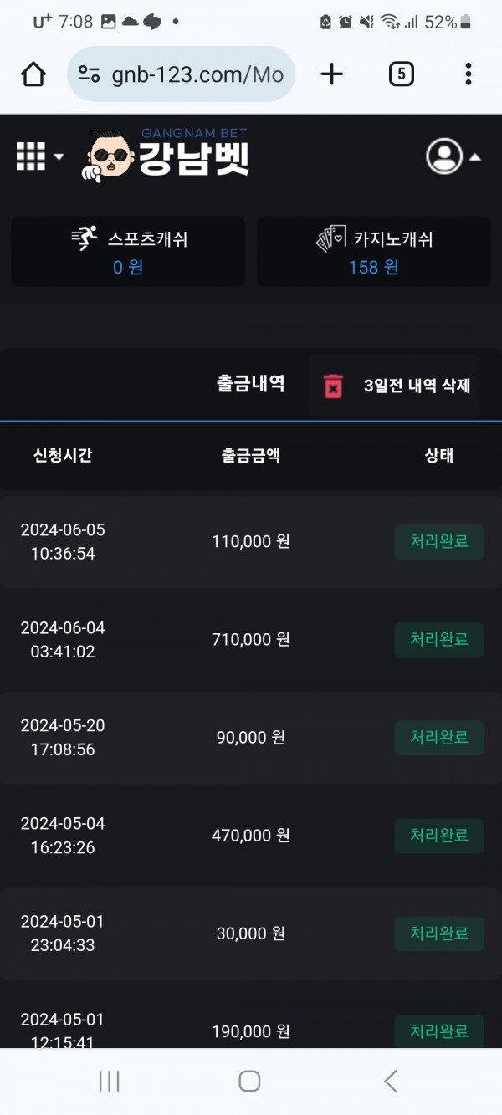The image size is (502, 1115).
Task: Select the 710,000 원 withdrawal row
Action: (250, 640)
